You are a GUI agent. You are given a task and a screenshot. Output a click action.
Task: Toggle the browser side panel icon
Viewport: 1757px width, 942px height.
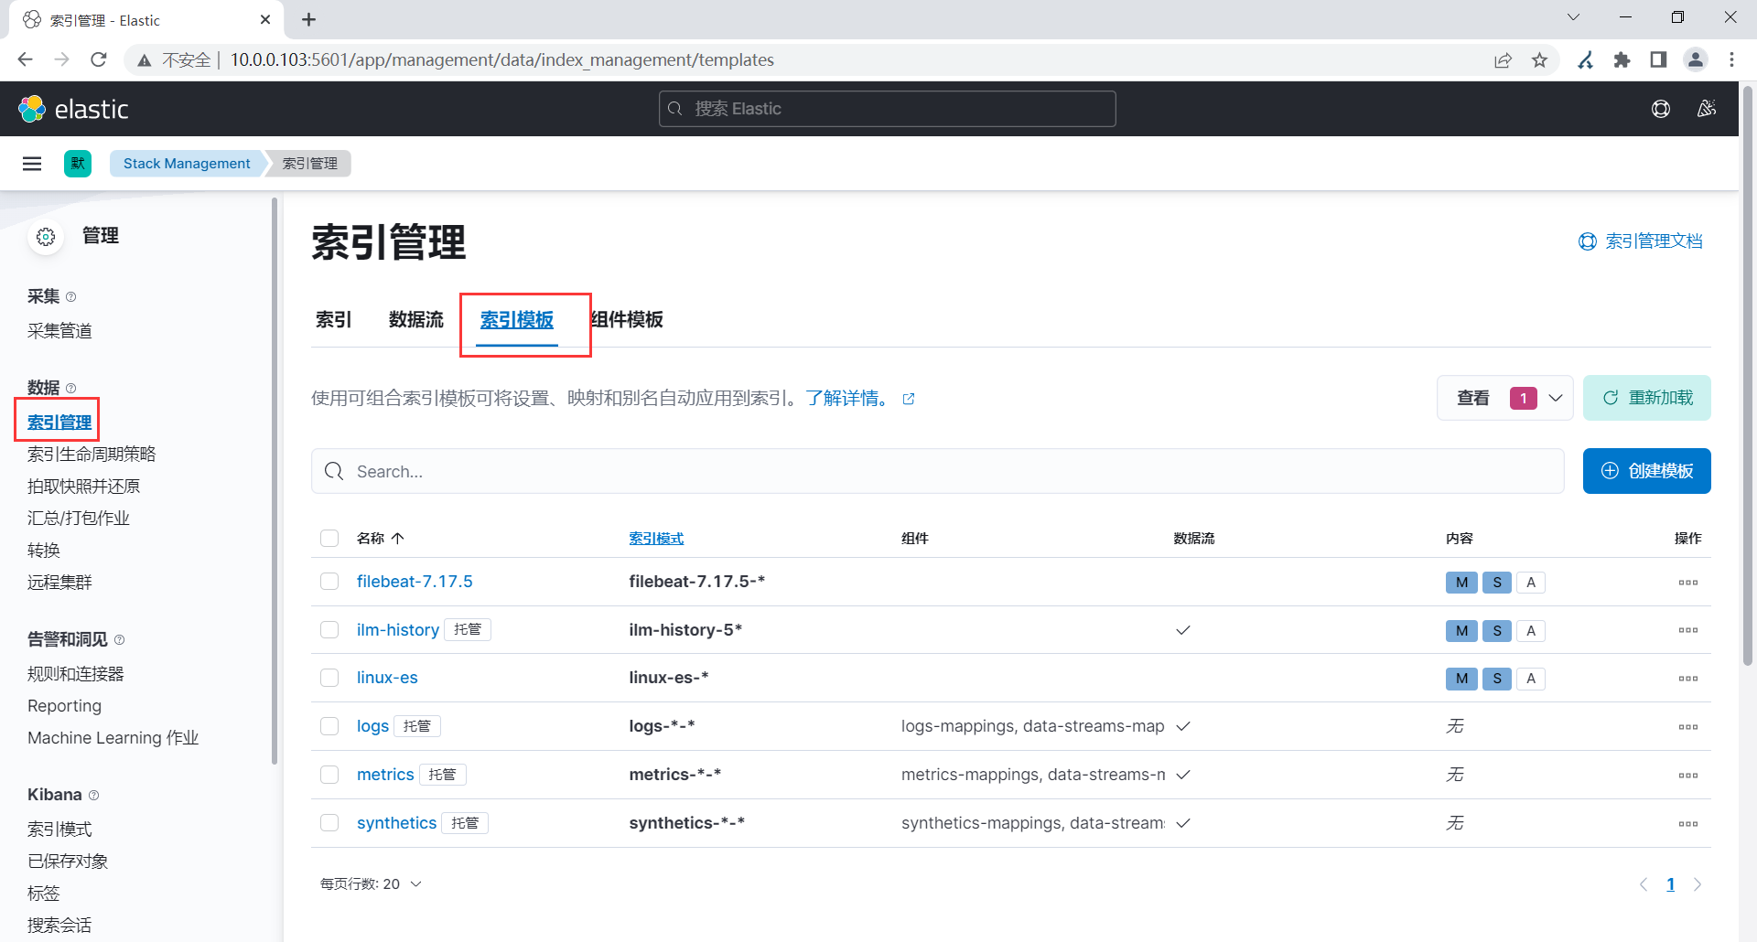pyautogui.click(x=1658, y=59)
